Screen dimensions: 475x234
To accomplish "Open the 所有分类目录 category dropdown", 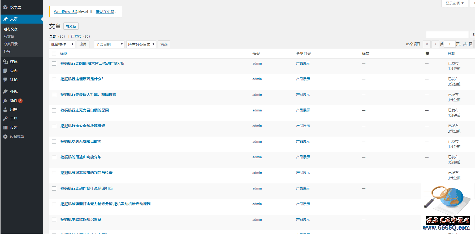I will coord(141,44).
